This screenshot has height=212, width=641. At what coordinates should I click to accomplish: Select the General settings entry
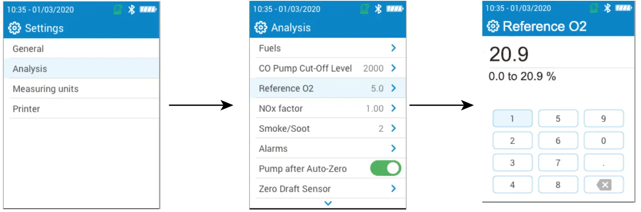pyautogui.click(x=28, y=49)
